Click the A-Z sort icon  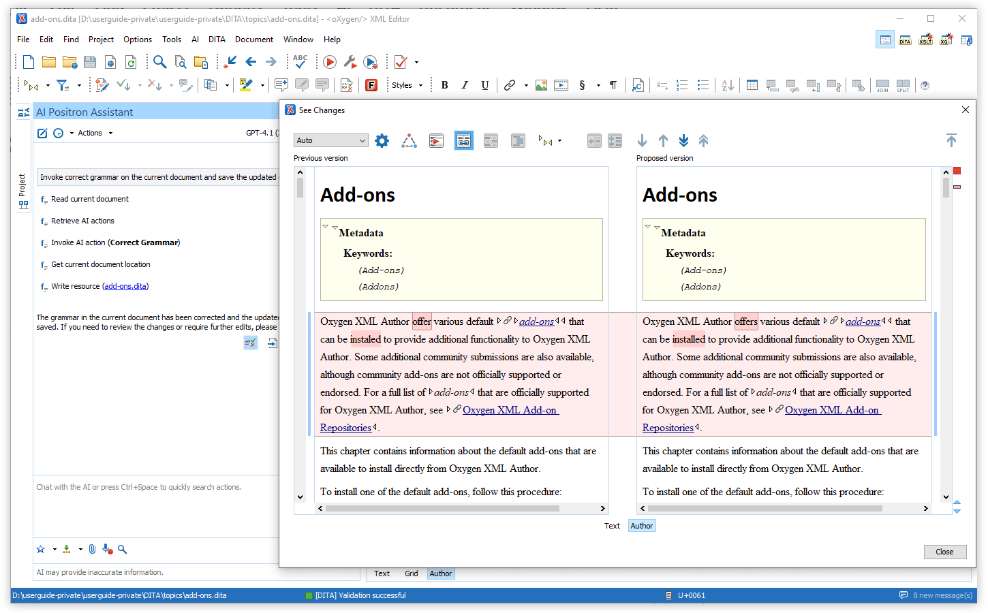pos(728,85)
